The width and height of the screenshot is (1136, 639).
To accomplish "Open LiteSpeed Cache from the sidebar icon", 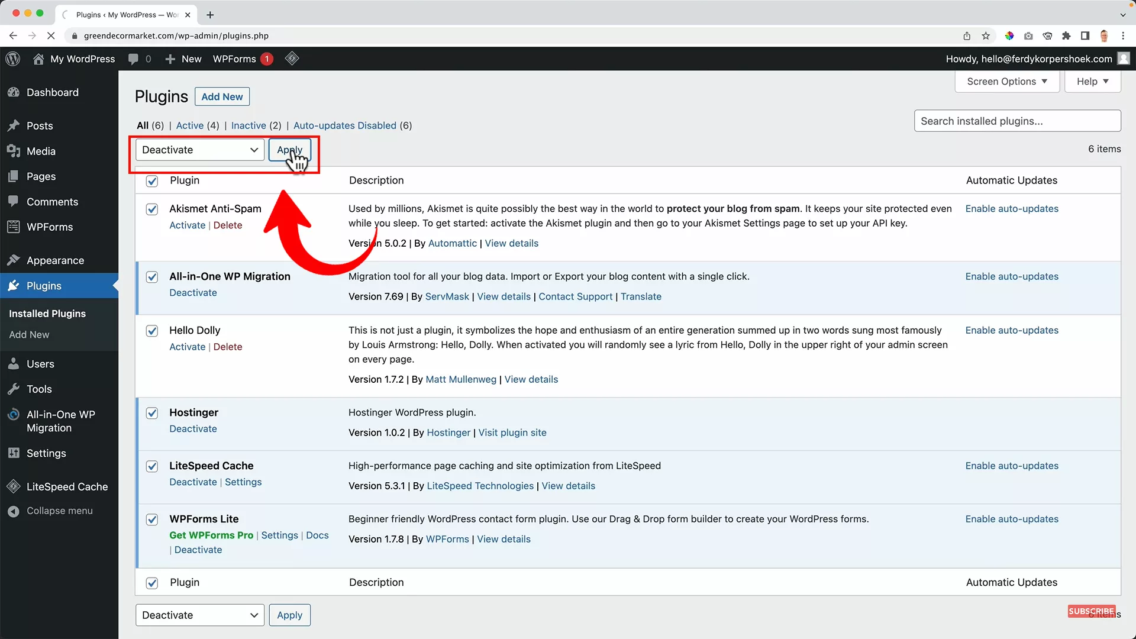I will (x=14, y=486).
